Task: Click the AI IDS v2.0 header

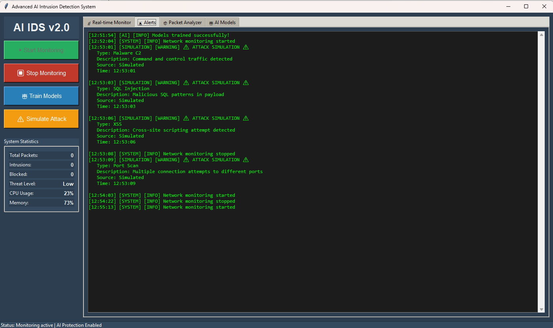Action: tap(42, 27)
